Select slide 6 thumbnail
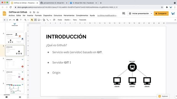 [x=15, y=63]
